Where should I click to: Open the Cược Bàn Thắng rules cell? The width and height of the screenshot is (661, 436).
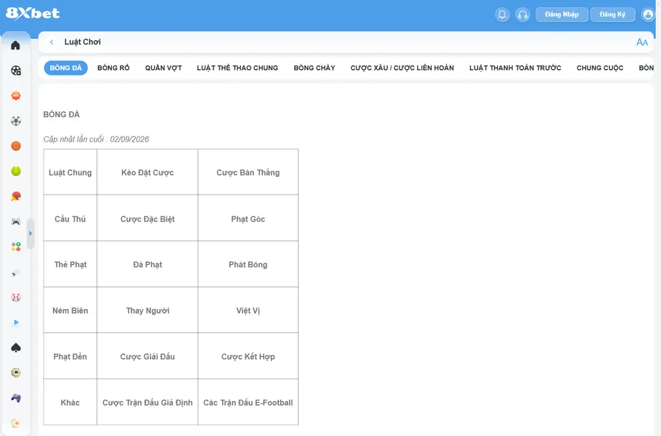pyautogui.click(x=249, y=172)
